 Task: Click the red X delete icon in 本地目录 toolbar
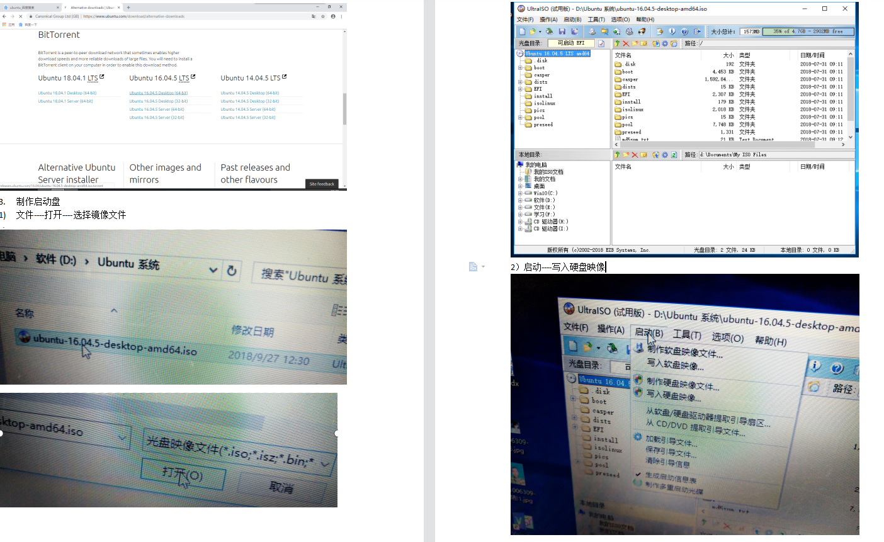pos(635,155)
